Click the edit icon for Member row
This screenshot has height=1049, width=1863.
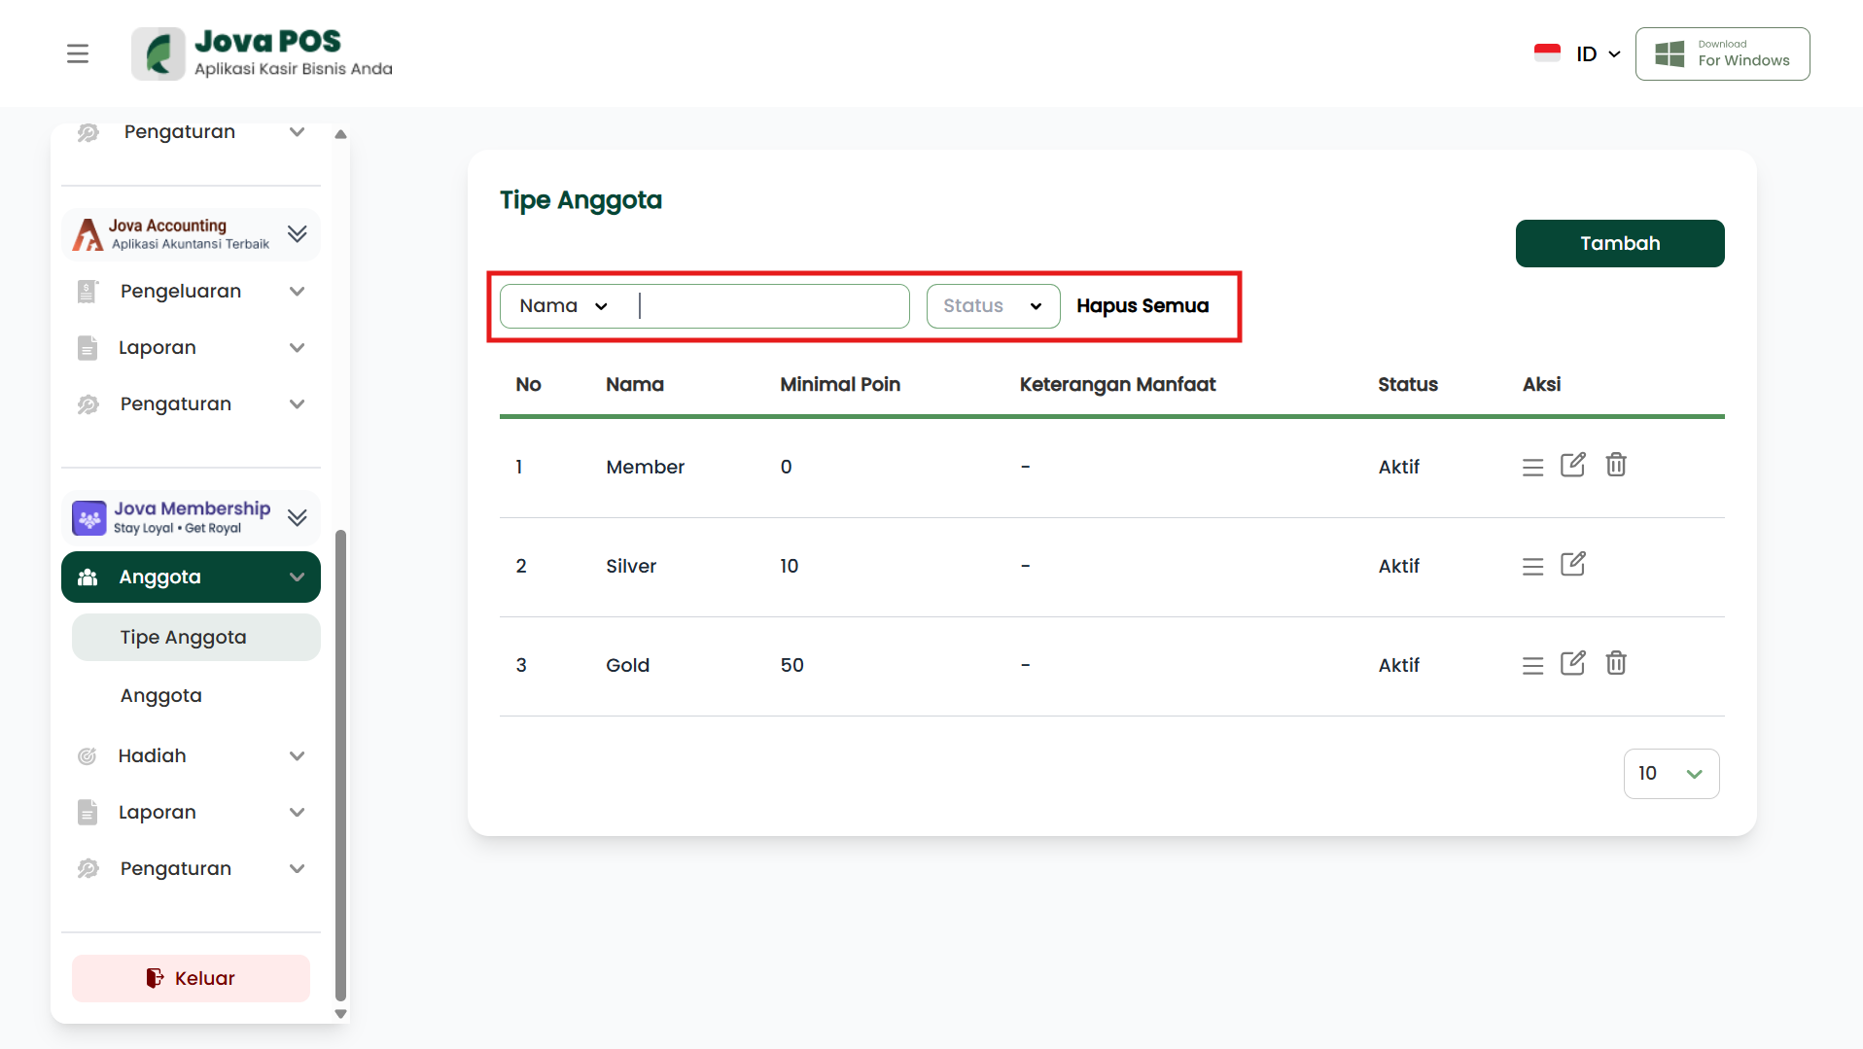click(x=1572, y=466)
